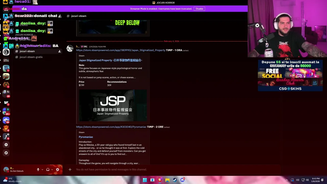
Task: Open Windows Start menu
Action: pos(145,180)
